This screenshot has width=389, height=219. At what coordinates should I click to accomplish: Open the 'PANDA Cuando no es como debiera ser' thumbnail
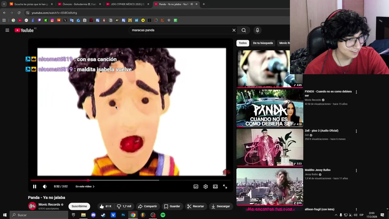click(270, 108)
